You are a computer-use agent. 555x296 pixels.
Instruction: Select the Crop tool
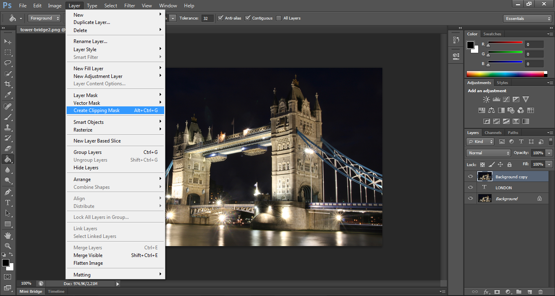pos(8,84)
